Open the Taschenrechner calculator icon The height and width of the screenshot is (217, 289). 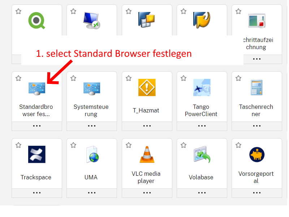(256, 88)
